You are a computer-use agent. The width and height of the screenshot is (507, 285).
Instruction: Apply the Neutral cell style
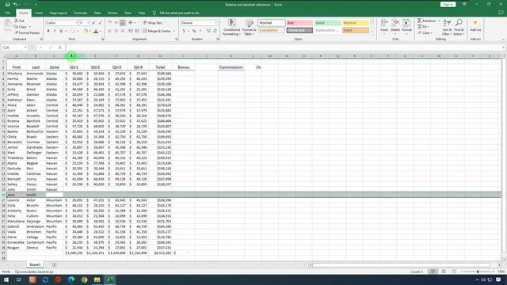[356, 23]
